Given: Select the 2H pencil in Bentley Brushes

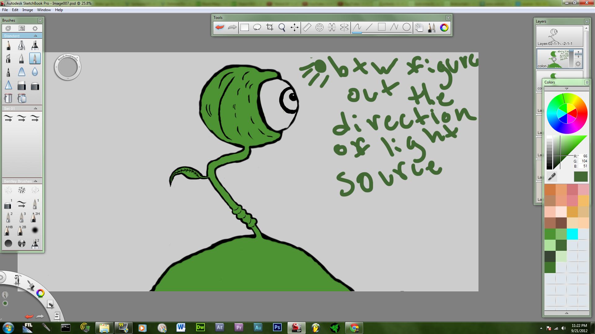Looking at the screenshot, I should 35,217.
